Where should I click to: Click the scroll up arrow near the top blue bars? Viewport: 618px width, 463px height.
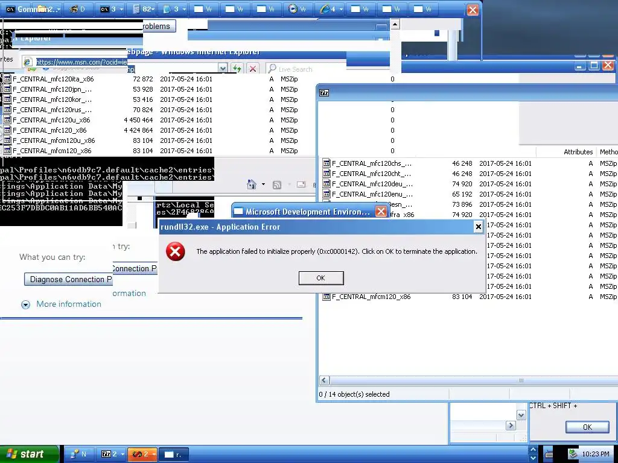[395, 24]
